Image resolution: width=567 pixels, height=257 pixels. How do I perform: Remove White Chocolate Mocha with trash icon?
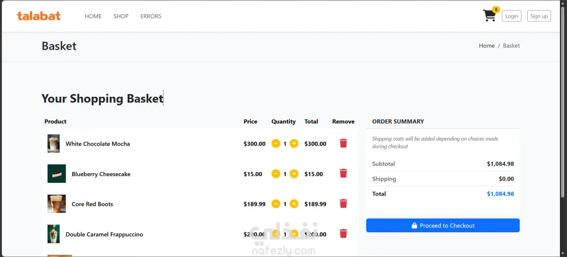point(343,143)
